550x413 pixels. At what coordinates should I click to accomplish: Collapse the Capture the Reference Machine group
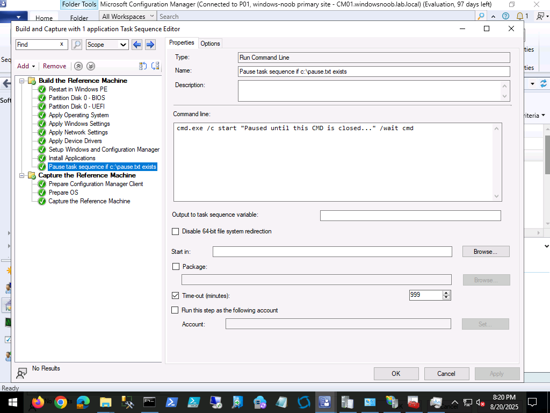pyautogui.click(x=21, y=175)
